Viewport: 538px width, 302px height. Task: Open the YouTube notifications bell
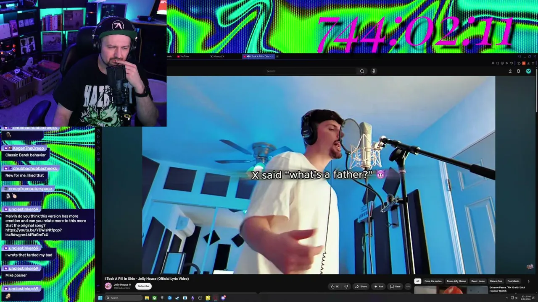pyautogui.click(x=518, y=71)
